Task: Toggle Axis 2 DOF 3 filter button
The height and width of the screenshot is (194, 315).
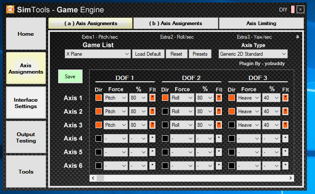Action: [x=285, y=111]
